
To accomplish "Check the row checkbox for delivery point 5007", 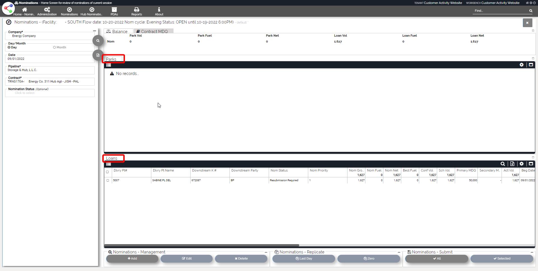I will coord(108,181).
